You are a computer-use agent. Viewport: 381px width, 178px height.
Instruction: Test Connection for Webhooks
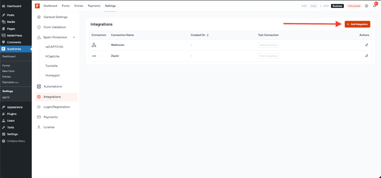[x=268, y=45]
